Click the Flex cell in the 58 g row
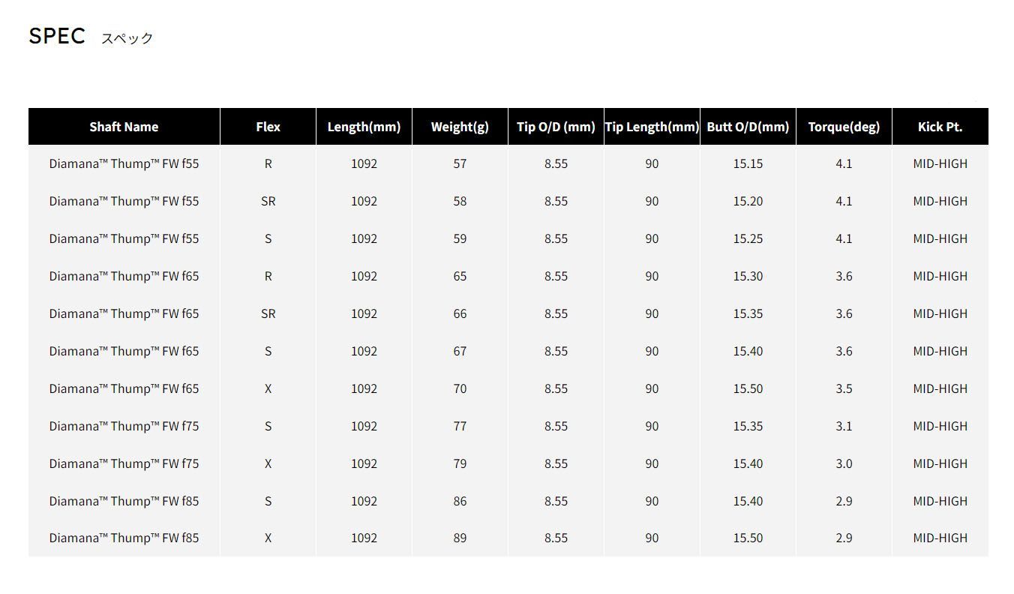This screenshot has height=594, width=1014. click(268, 201)
